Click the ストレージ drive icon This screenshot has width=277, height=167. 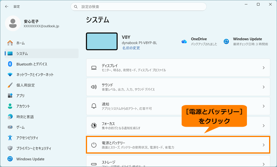coord(94,164)
